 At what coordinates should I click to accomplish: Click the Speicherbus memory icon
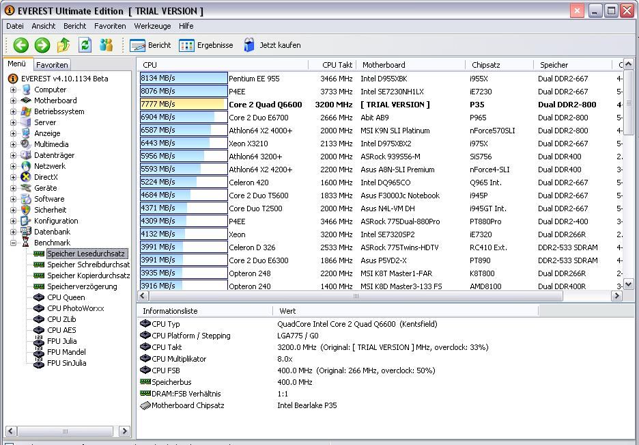[145, 382]
